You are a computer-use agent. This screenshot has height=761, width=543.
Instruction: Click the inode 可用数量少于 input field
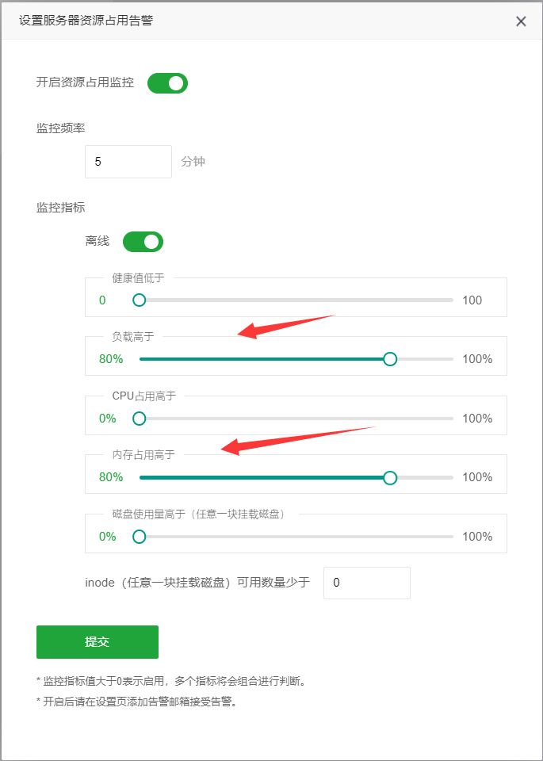click(x=367, y=583)
